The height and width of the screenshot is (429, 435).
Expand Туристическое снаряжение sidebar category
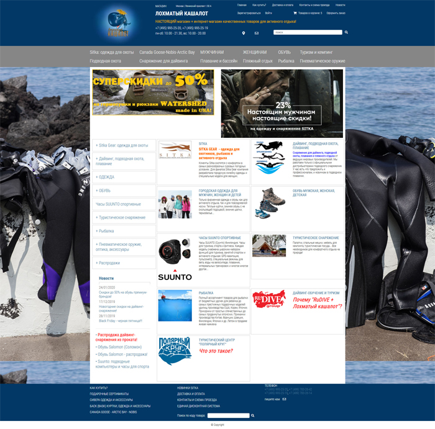pyautogui.click(x=124, y=217)
